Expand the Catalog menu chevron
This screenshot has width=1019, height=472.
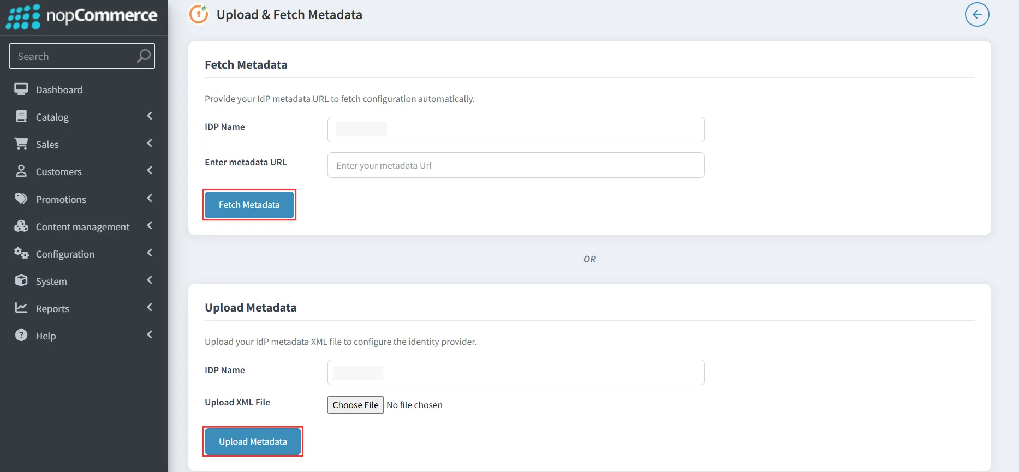coord(150,116)
